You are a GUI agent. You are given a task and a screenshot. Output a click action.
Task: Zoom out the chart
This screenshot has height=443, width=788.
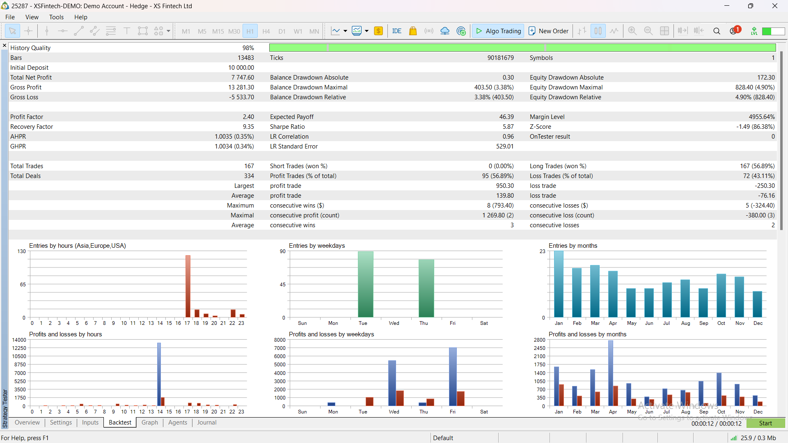tap(648, 31)
